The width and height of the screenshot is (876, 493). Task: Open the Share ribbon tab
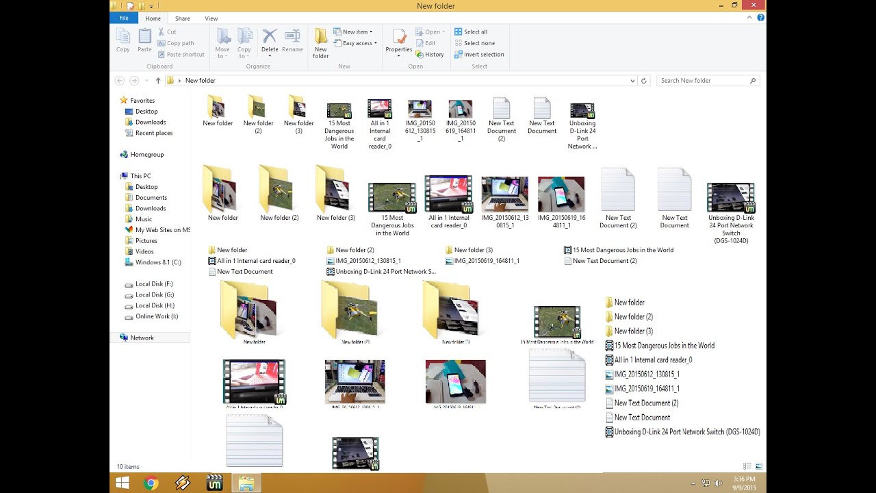point(182,18)
